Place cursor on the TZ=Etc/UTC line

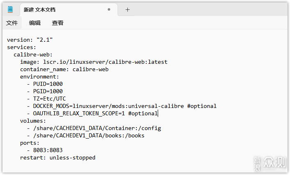tap(50, 99)
